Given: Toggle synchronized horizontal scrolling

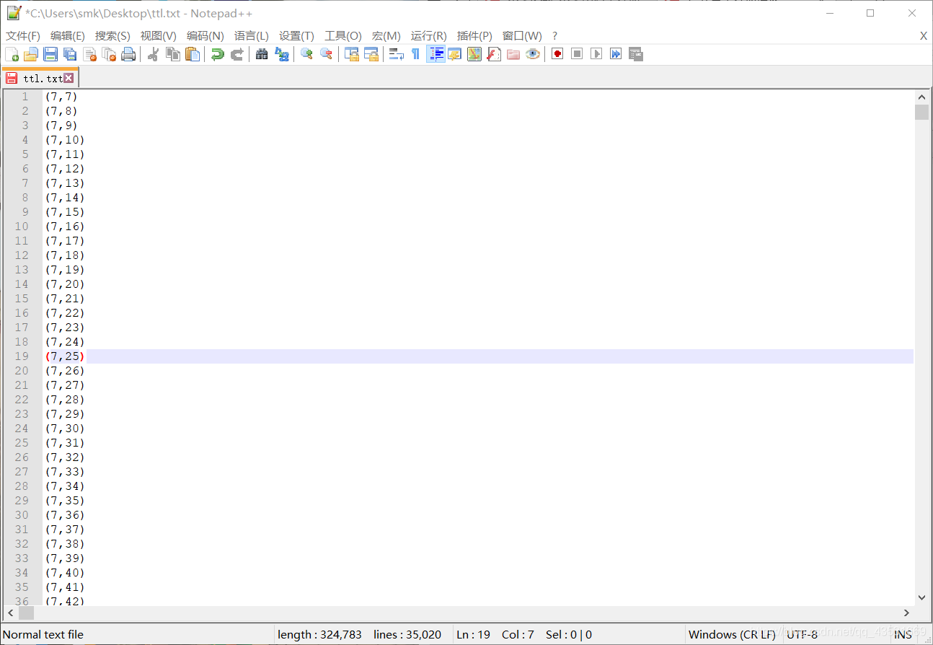Looking at the screenshot, I should pyautogui.click(x=371, y=54).
